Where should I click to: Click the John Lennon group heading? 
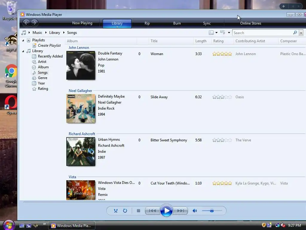pos(79,48)
